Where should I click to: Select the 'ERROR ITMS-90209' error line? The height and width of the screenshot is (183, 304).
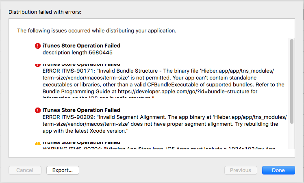[165, 117]
